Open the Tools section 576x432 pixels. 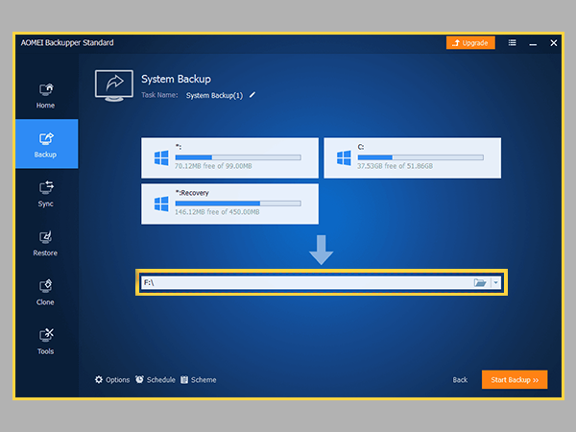click(45, 342)
